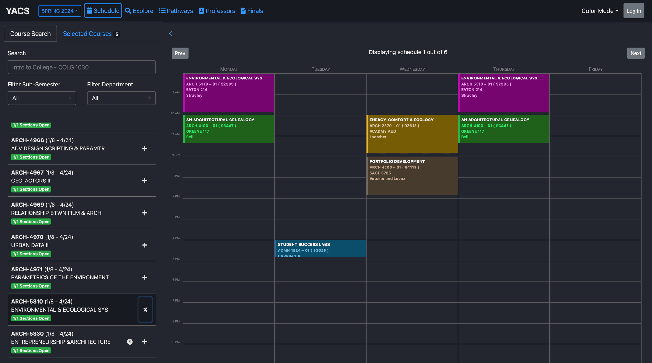Add ARCH-5330 ENTREPRENEURSHIP course plus icon
Viewport: 652px width, 363px height.
(x=145, y=342)
